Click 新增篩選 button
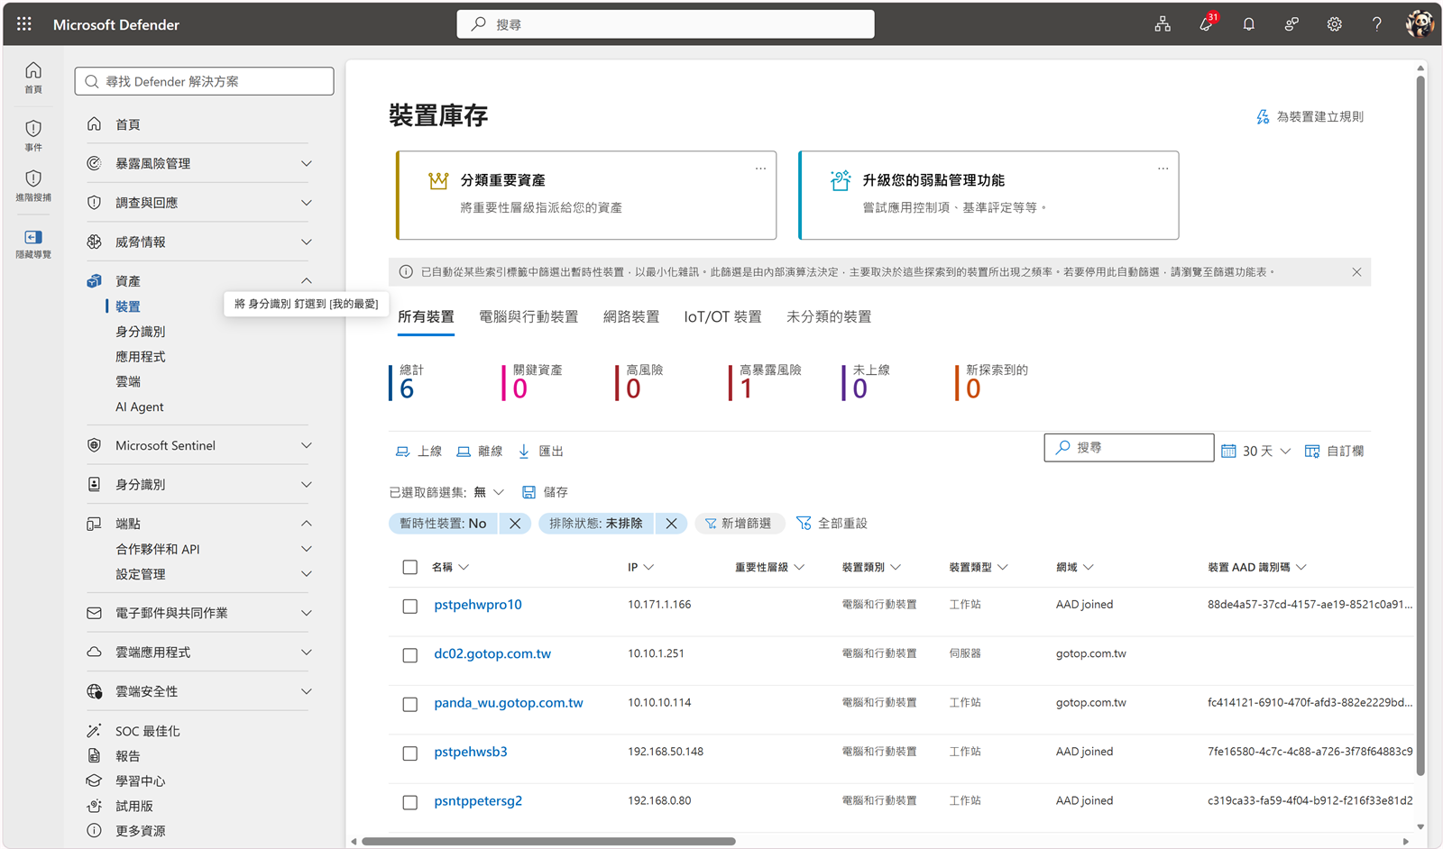Image resolution: width=1443 pixels, height=849 pixels. click(739, 524)
